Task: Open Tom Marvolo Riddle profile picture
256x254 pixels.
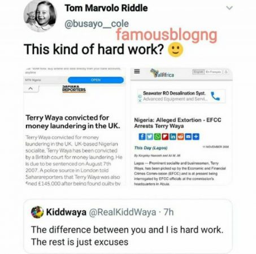Action: (x=40, y=16)
